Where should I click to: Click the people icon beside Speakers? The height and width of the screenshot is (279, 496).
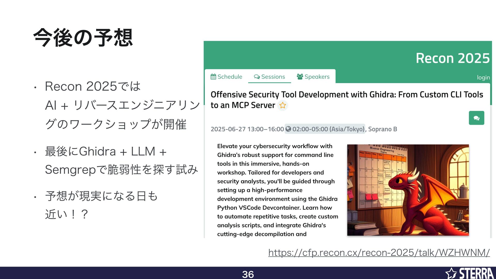point(300,77)
